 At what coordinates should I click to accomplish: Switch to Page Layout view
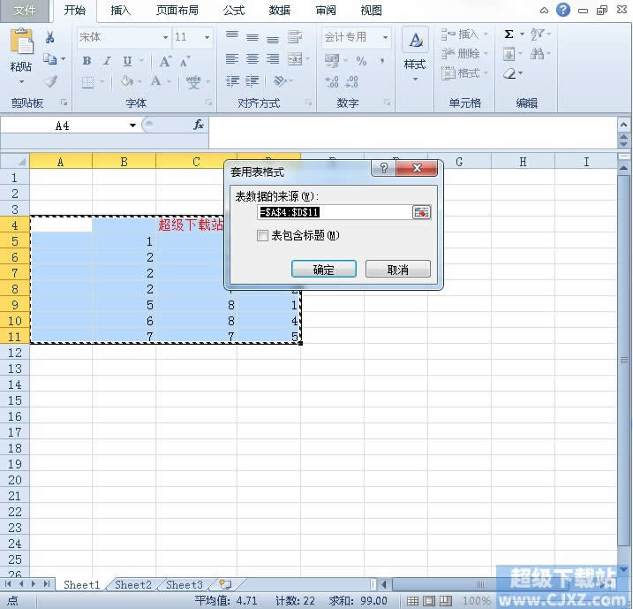[429, 600]
